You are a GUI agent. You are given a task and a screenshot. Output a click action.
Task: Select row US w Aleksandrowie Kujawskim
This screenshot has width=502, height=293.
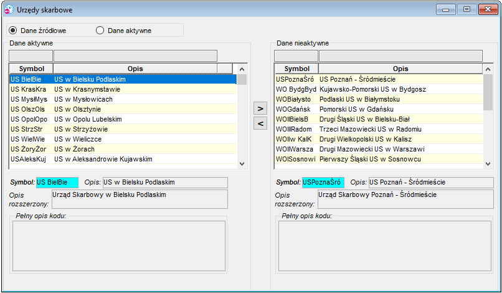click(123, 159)
